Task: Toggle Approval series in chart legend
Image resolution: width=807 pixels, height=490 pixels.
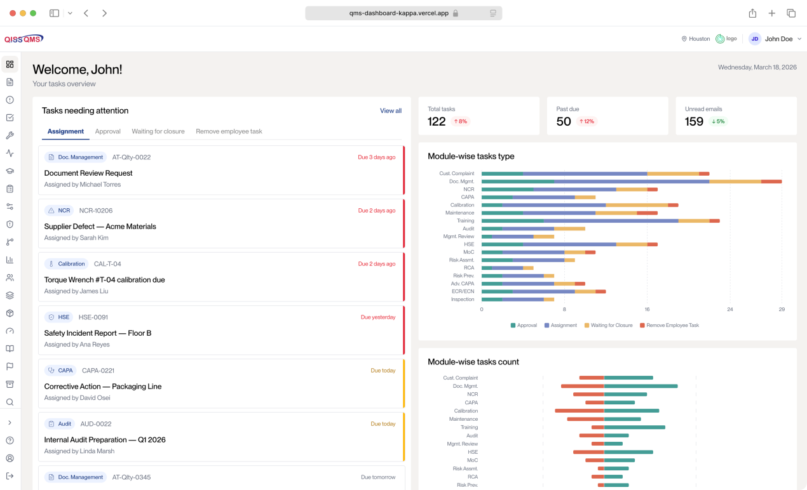Action: tap(524, 325)
